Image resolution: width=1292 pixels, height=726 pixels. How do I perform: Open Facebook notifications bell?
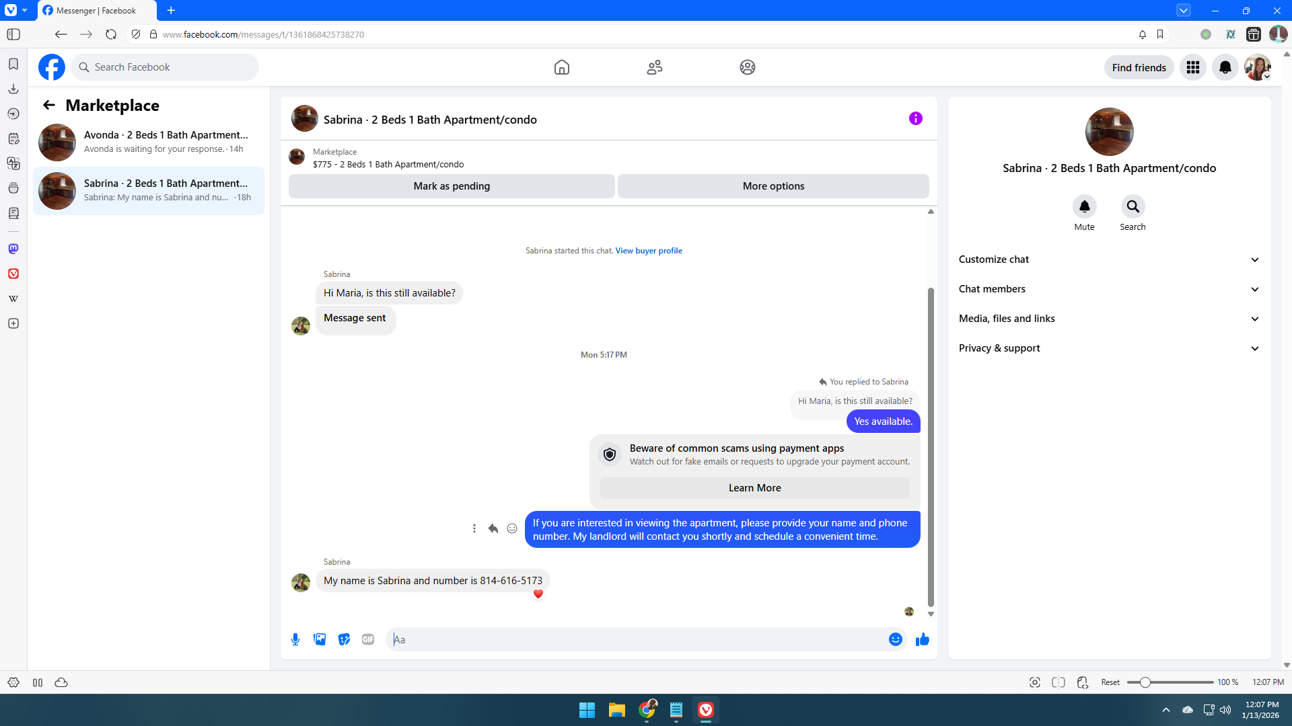[1225, 67]
